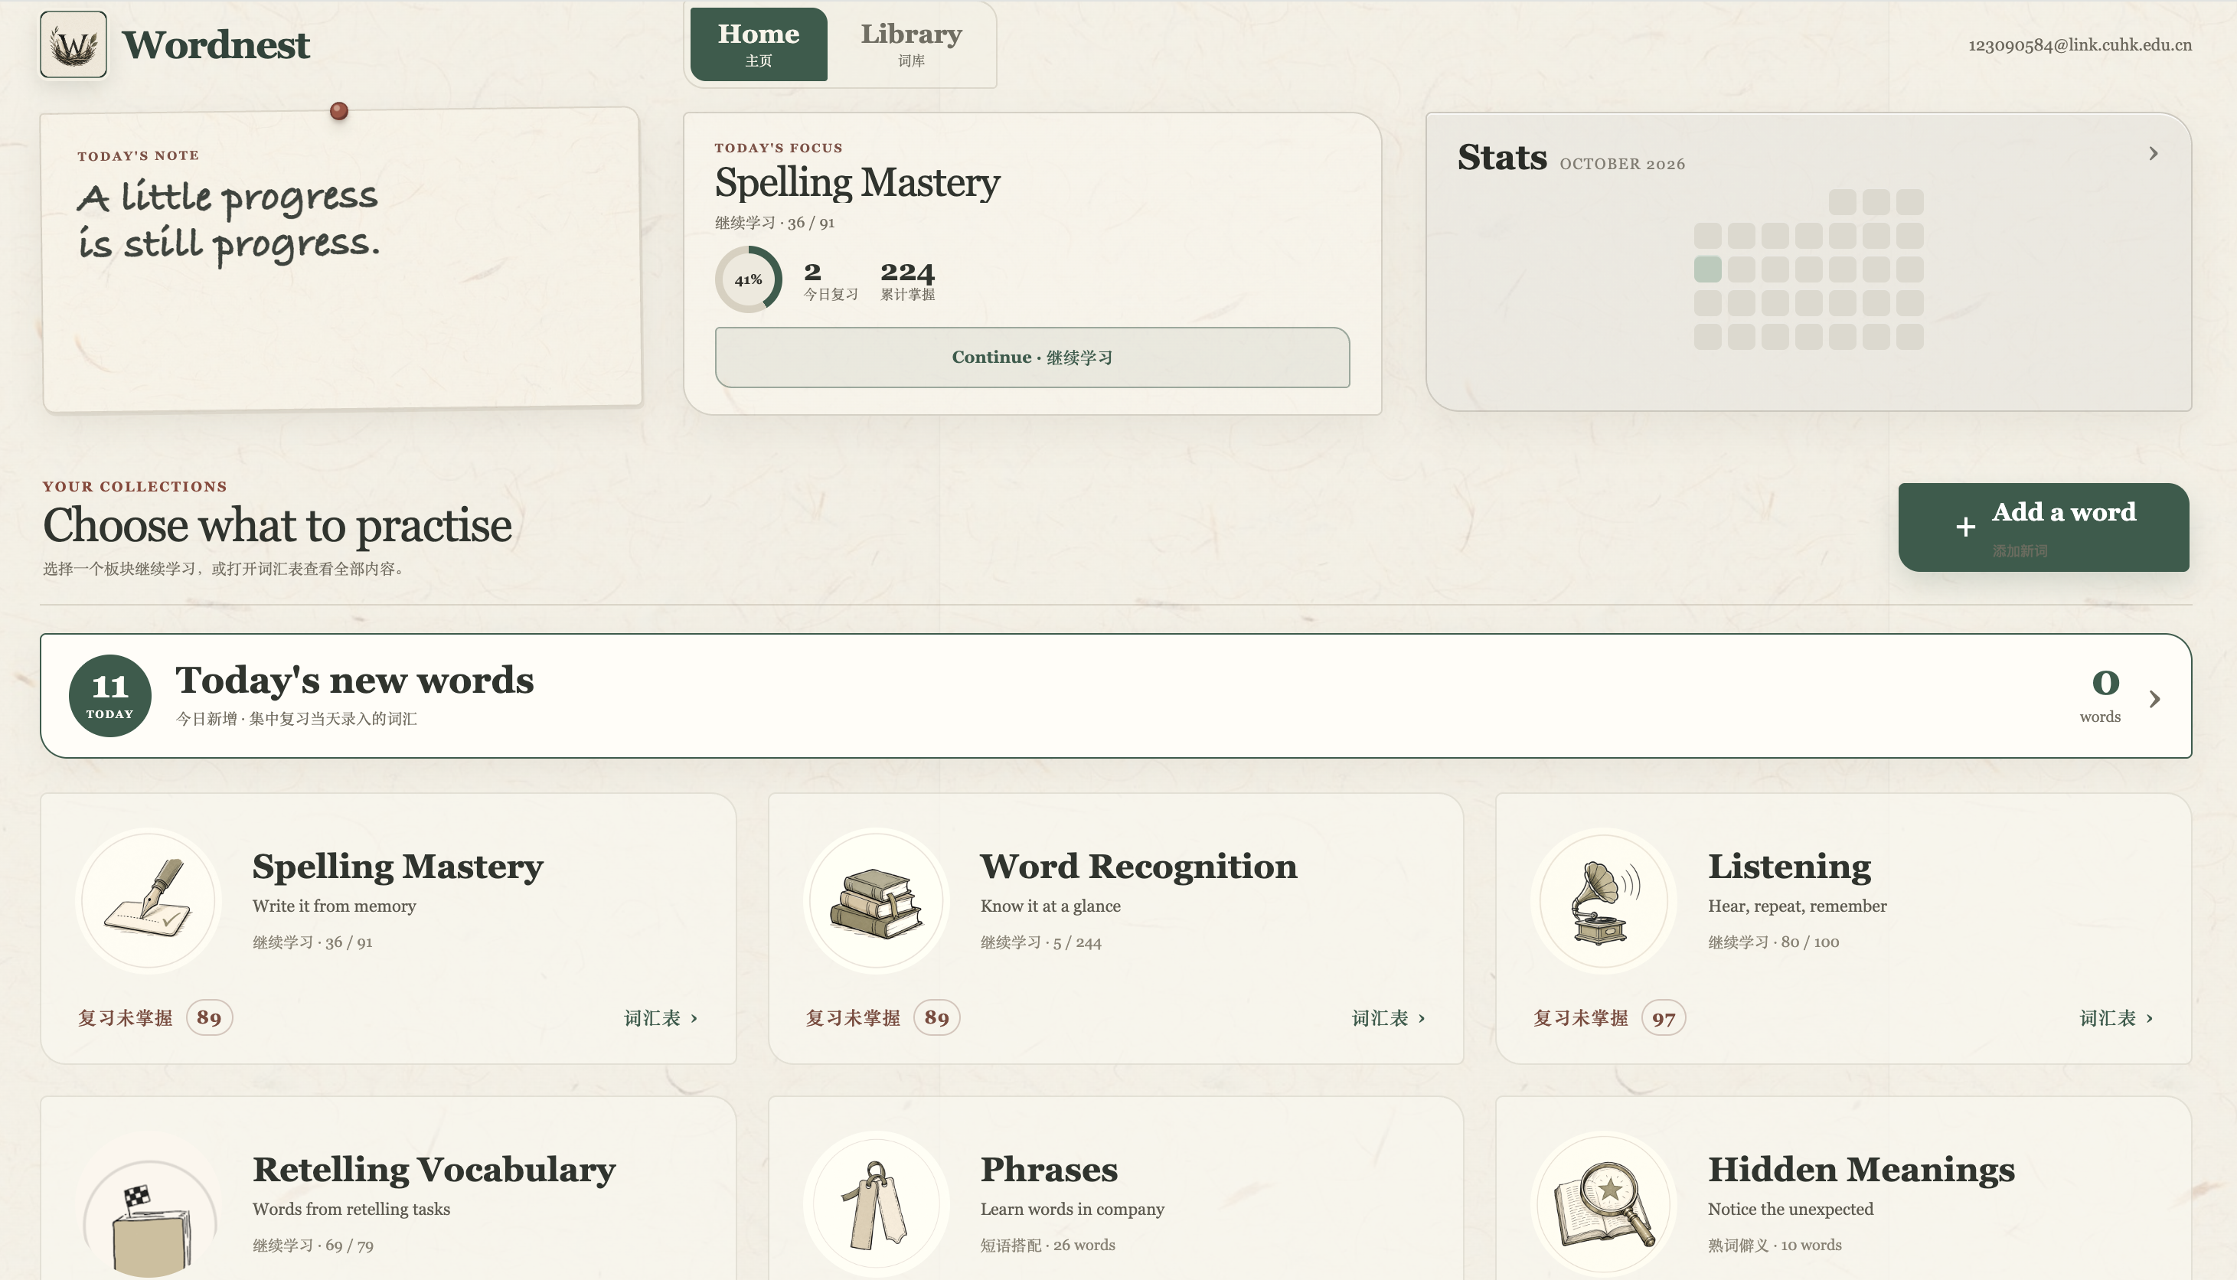Expand Today's new words chevron arrow
Image resolution: width=2237 pixels, height=1280 pixels.
coord(2154,699)
